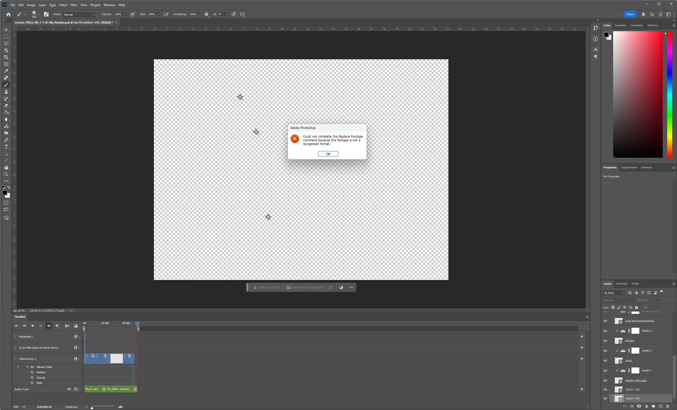
Task: Click the blue Share button
Action: click(630, 14)
